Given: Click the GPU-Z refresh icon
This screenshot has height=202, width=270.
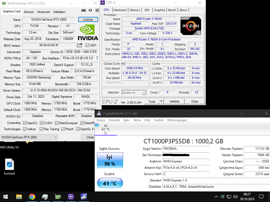Looking at the screenshot, I should click(90, 10).
